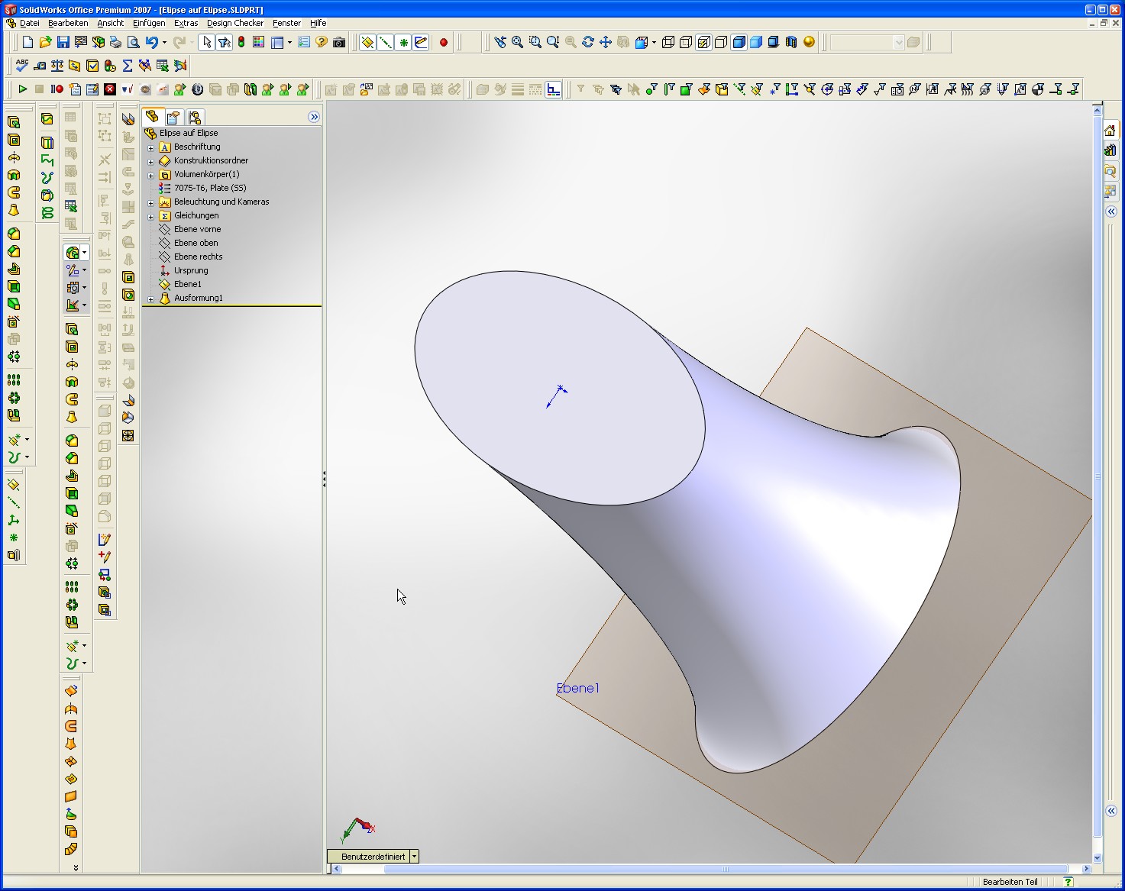Click the Sigma equations toolbar icon
The width and height of the screenshot is (1125, 891).
(x=128, y=66)
